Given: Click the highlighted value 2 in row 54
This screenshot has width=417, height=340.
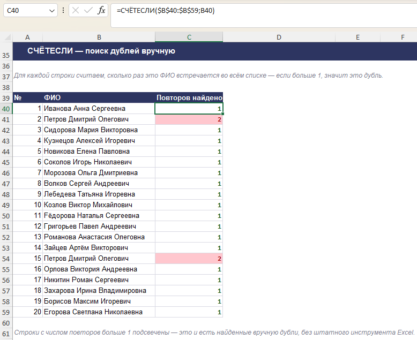Looking at the screenshot, I should point(189,259).
